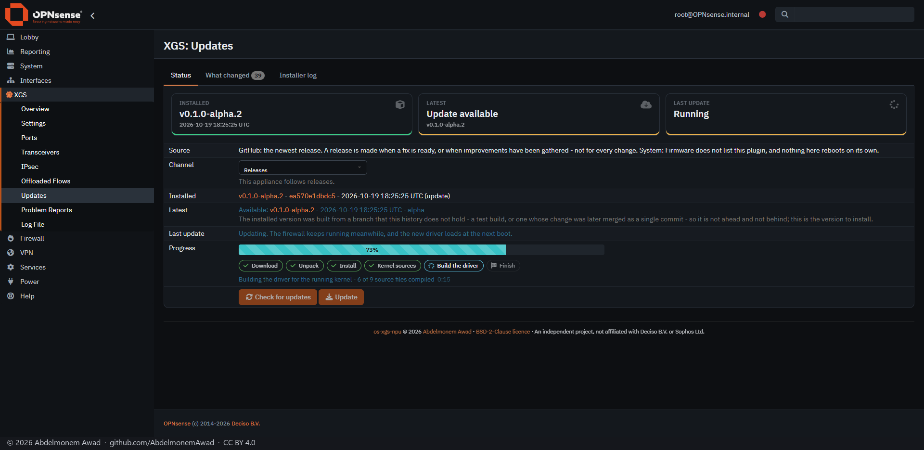Expand the Services menu section
The image size is (924, 450).
point(77,267)
